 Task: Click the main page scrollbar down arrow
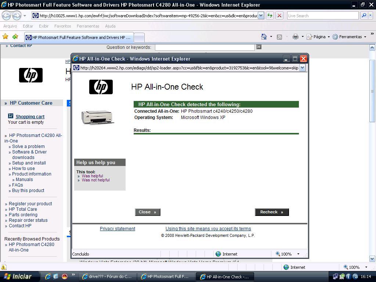(x=372, y=259)
